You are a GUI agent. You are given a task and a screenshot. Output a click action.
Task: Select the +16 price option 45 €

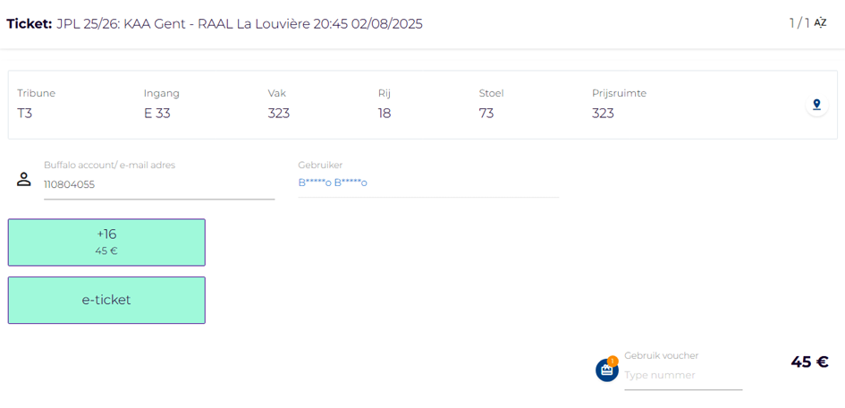click(x=106, y=242)
